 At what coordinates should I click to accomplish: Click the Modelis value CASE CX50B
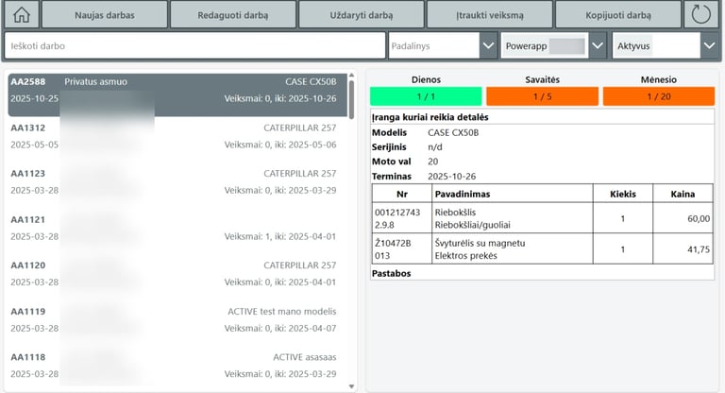tap(453, 132)
